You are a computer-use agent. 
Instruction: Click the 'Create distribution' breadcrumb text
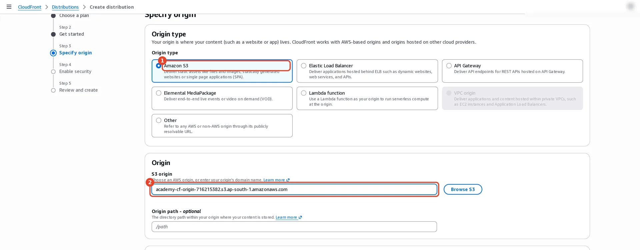(112, 7)
